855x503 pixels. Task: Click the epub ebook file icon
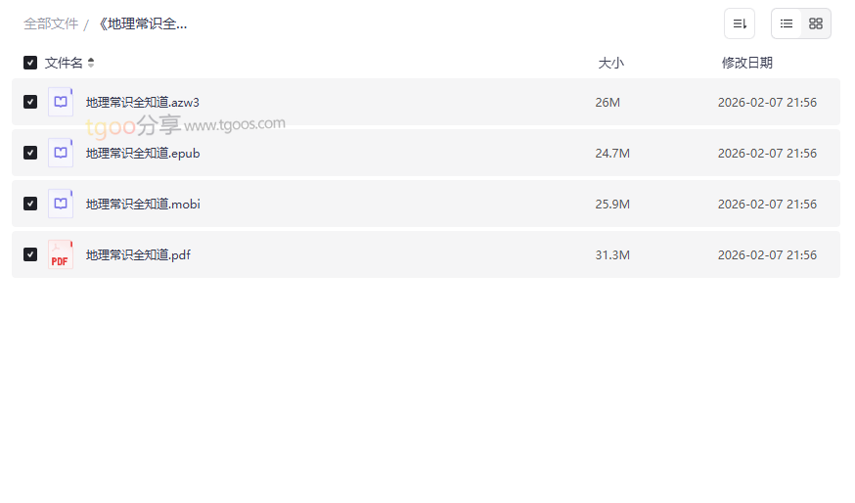(61, 153)
